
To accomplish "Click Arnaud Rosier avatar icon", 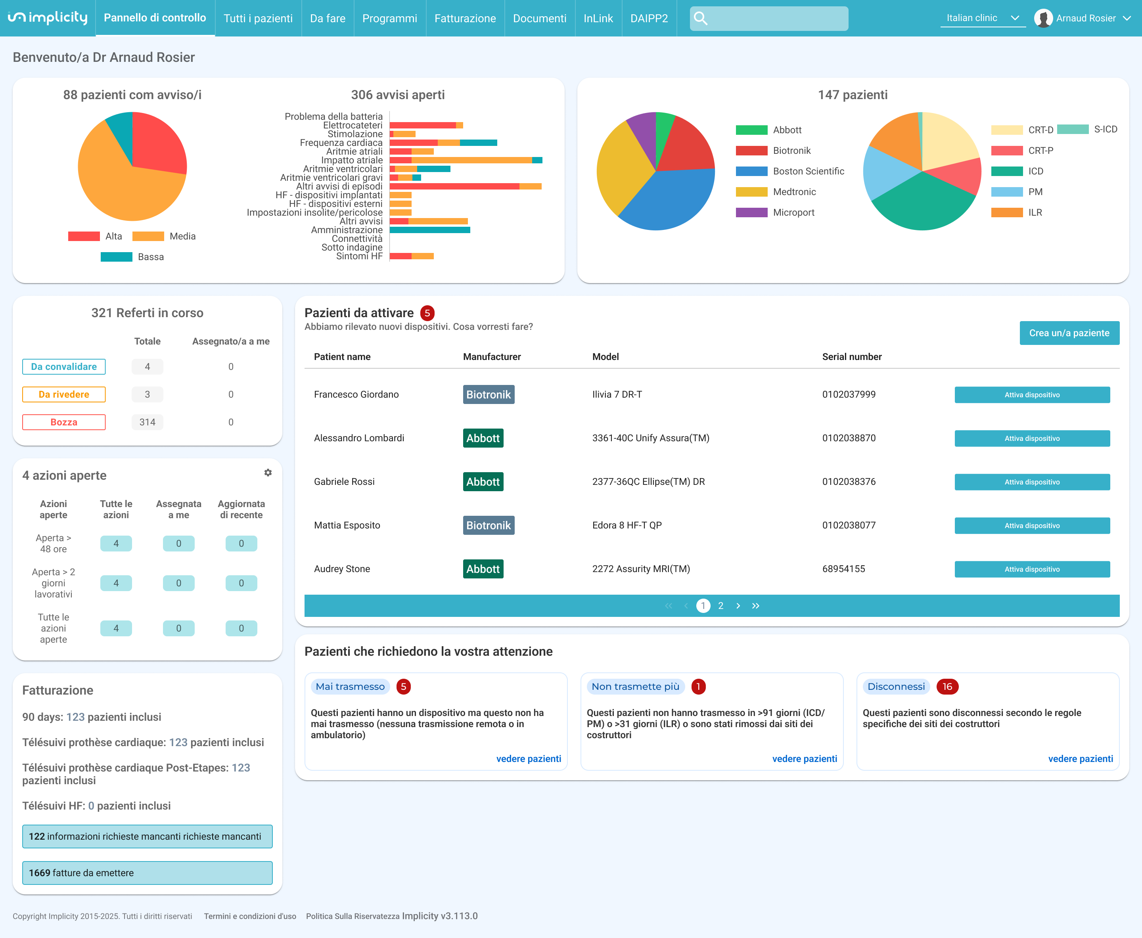I will coord(1043,18).
